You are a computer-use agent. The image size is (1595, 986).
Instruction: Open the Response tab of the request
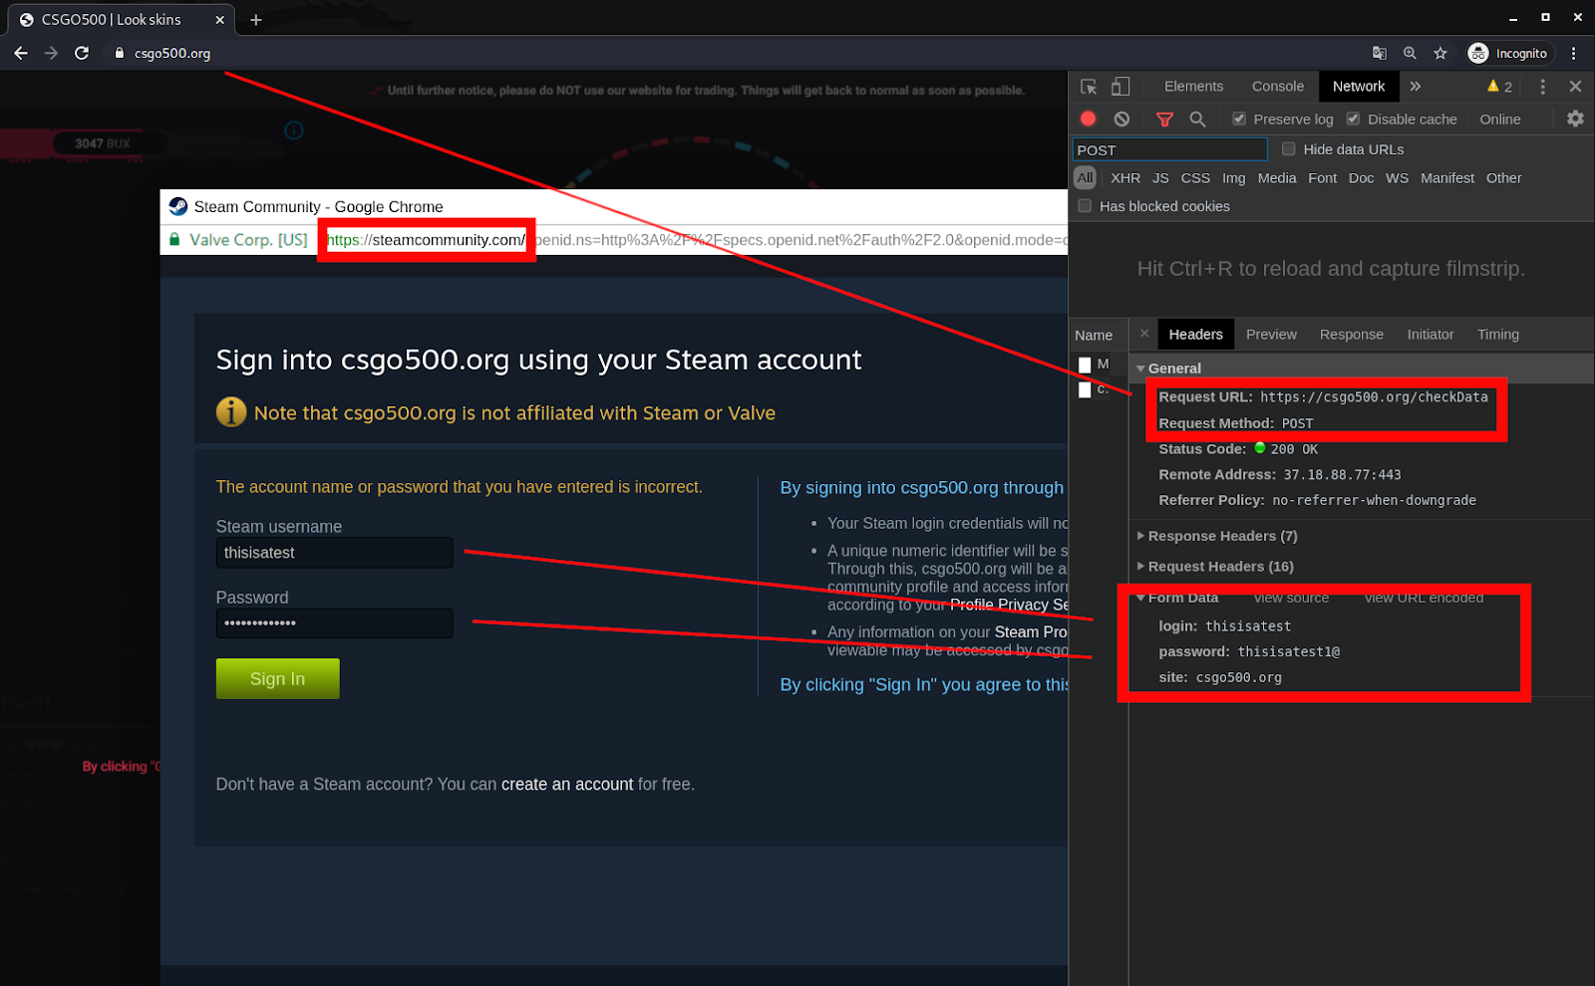click(1352, 335)
